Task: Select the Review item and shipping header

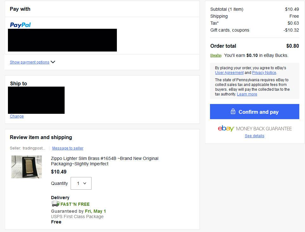Action: (40, 137)
